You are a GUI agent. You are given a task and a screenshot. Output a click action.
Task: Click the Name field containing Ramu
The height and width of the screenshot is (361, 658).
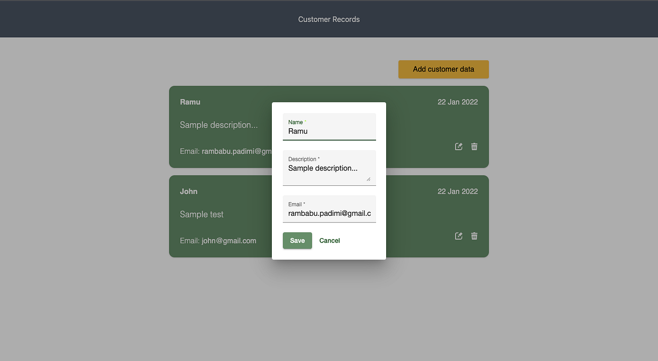[x=329, y=131]
